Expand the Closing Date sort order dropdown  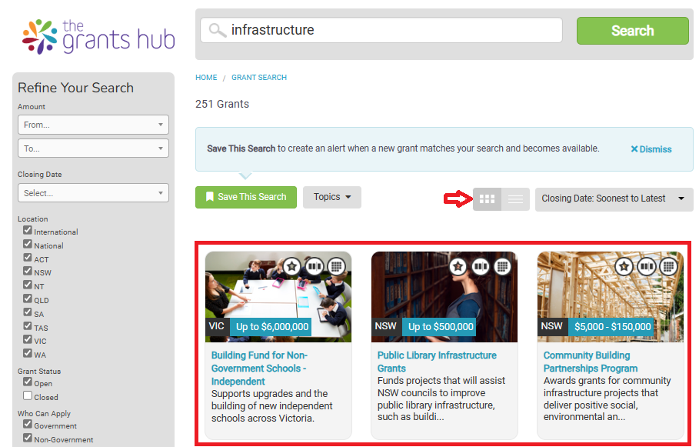tap(613, 198)
